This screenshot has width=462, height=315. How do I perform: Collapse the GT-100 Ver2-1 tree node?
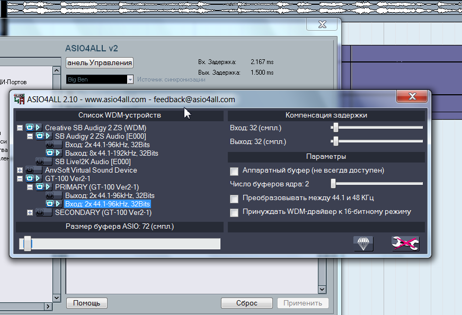pyautogui.click(x=20, y=178)
